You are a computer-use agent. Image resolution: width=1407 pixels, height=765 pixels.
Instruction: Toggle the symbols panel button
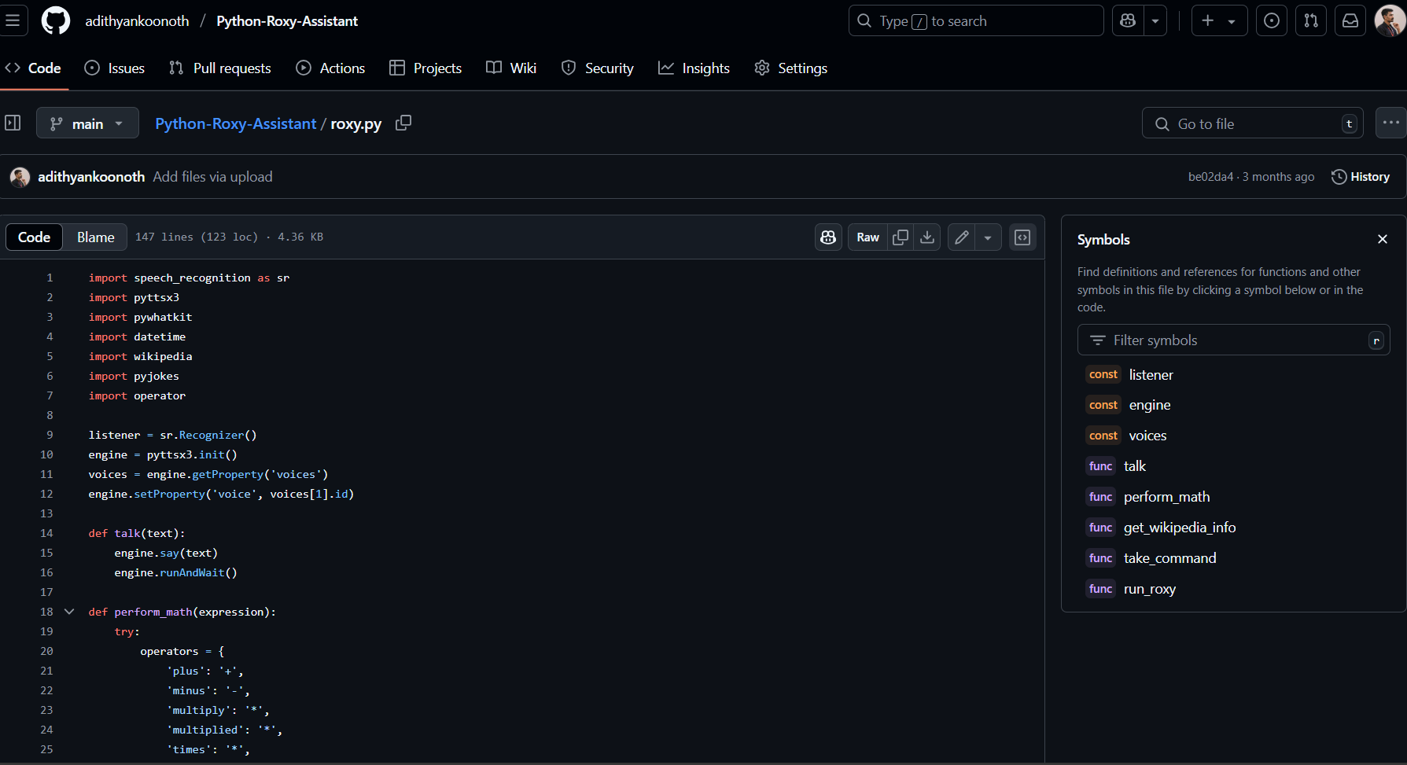click(x=1022, y=237)
